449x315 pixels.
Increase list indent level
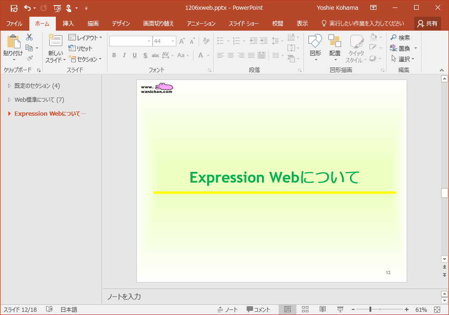[x=264, y=41]
